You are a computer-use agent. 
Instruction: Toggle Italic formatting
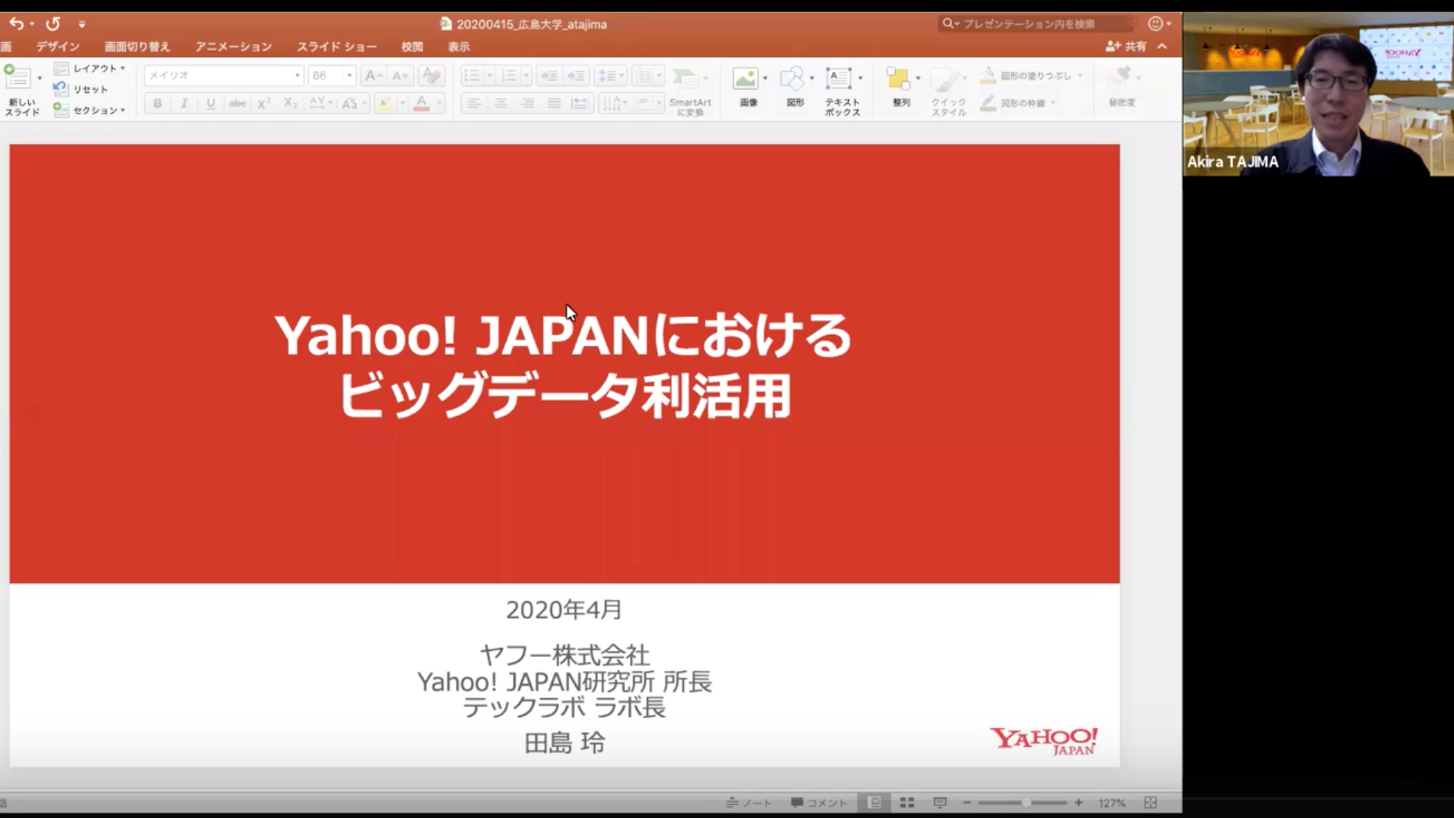point(184,103)
